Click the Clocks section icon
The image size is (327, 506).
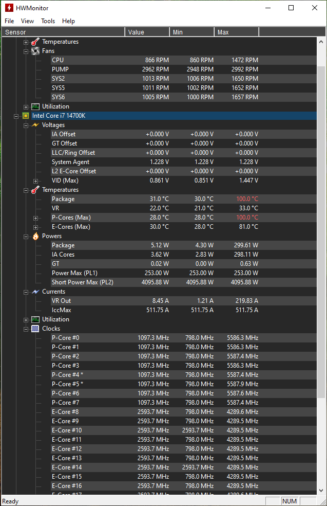[35, 329]
